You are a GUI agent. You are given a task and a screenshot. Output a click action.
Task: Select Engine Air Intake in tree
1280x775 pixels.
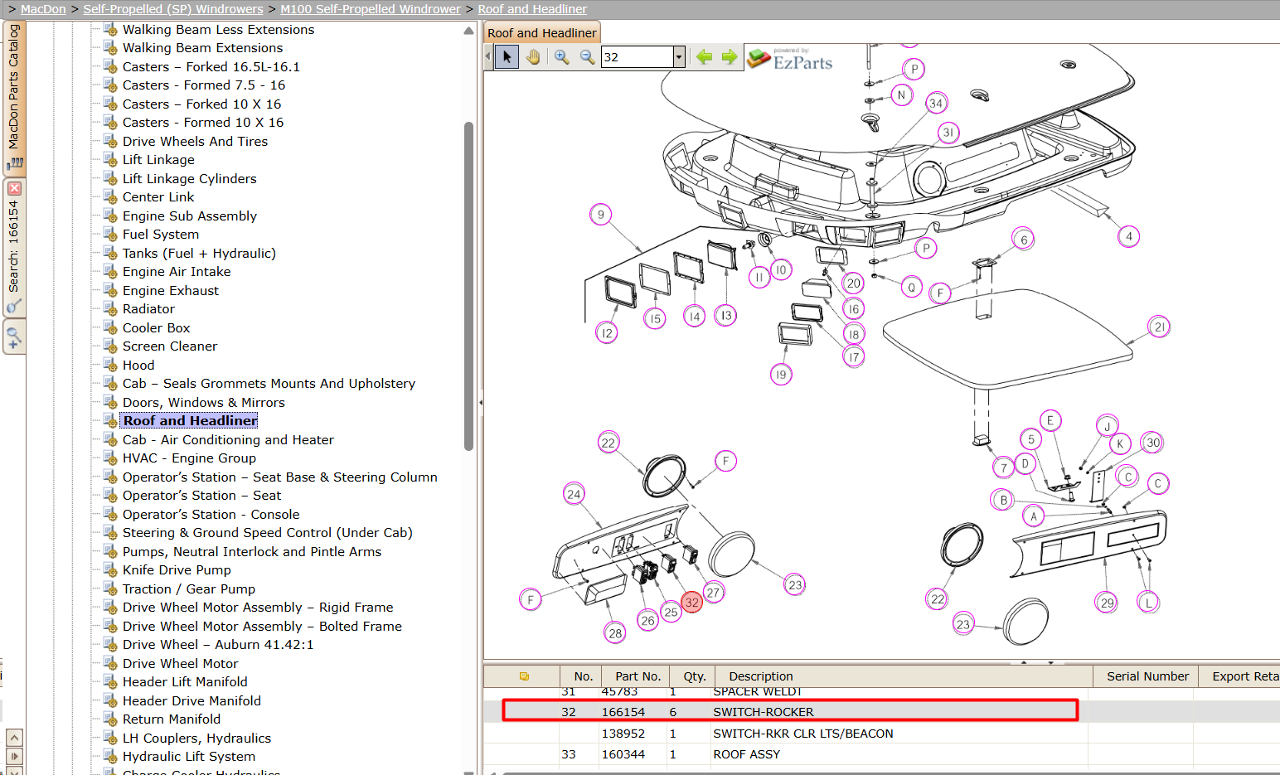click(177, 272)
